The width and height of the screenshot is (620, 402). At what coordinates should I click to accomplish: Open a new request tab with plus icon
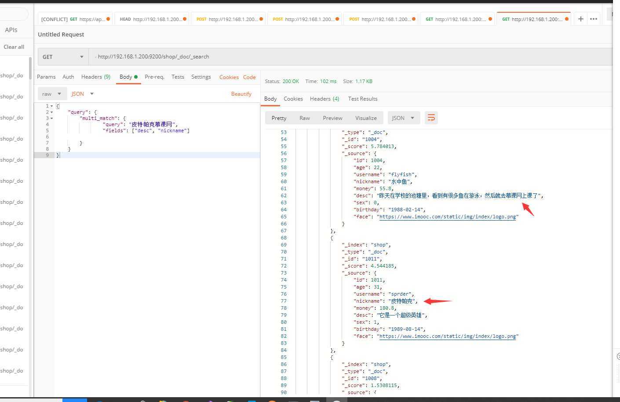[x=581, y=19]
